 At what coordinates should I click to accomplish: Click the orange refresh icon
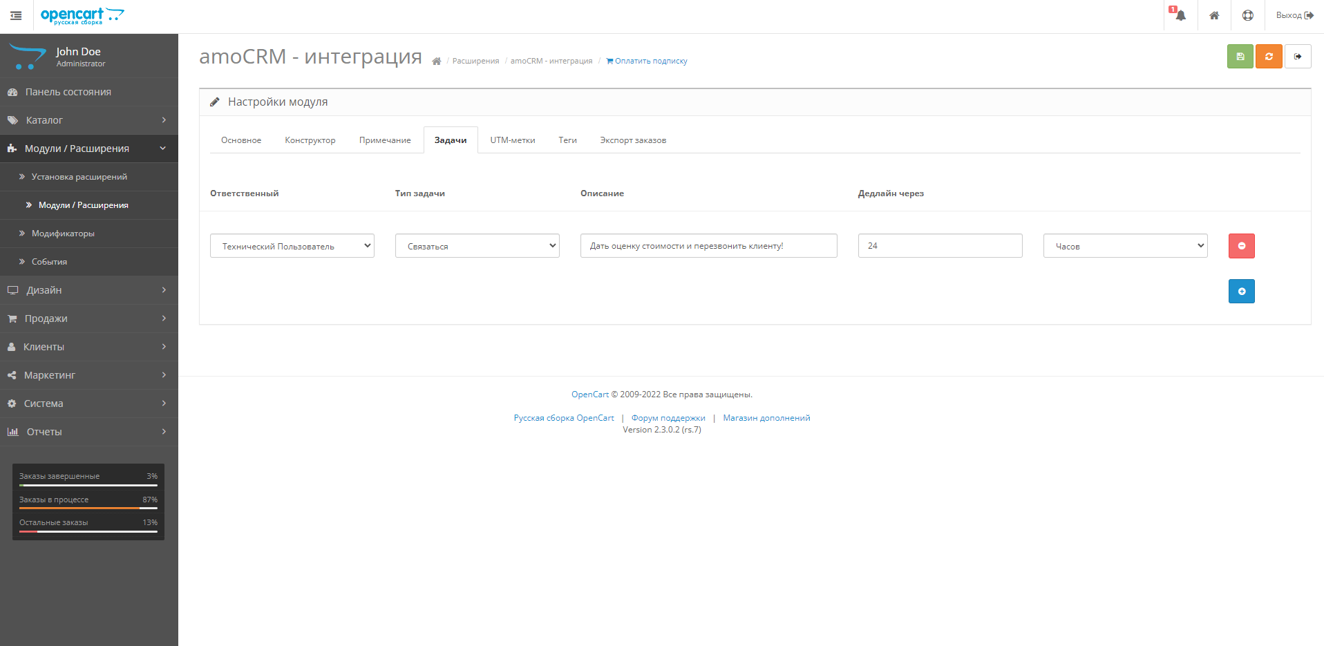click(x=1269, y=56)
